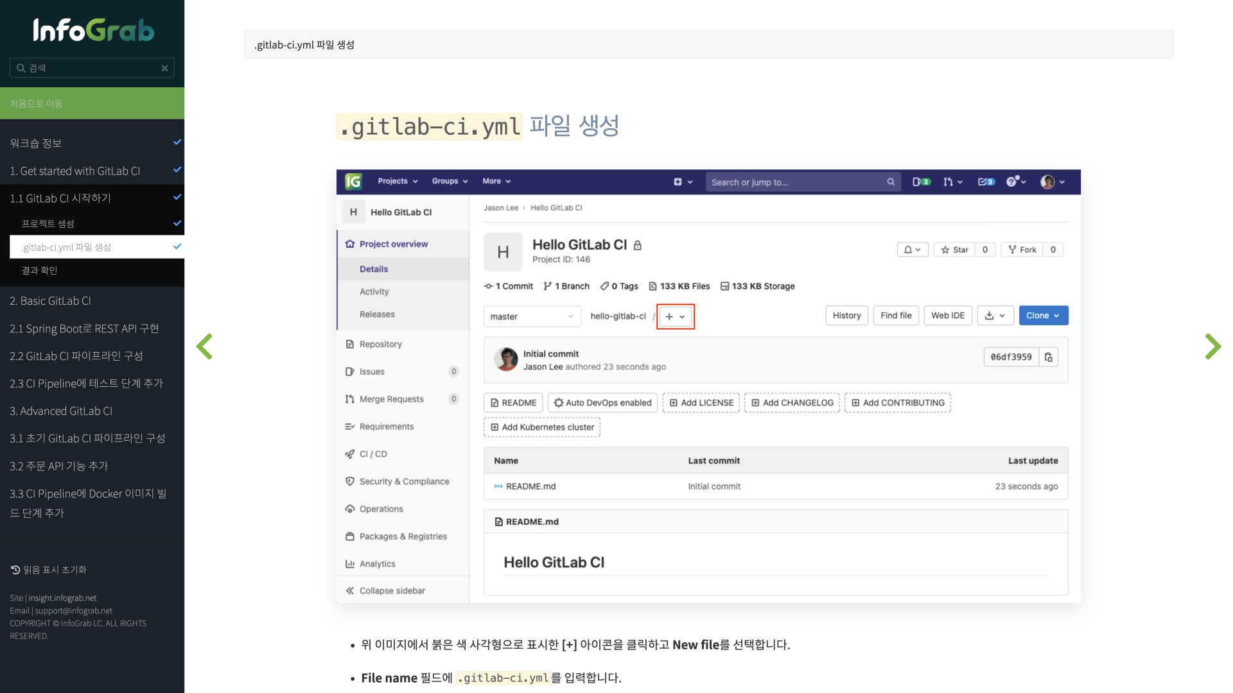Focus the 검색 search input
Screen dimensions: 1233x693
pos(92,68)
